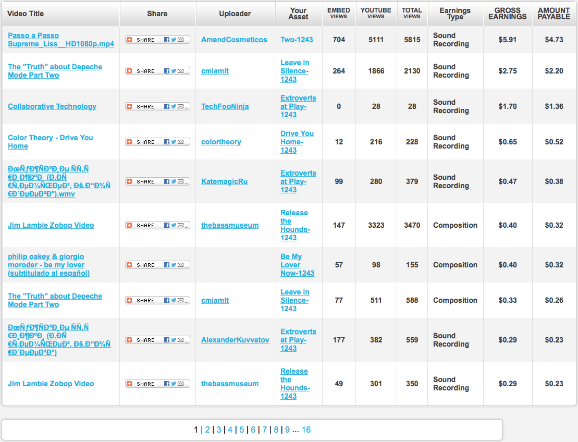Click Facebook icon in Passo a Passo row
Image resolution: width=578 pixels, height=442 pixels.
[x=167, y=40]
